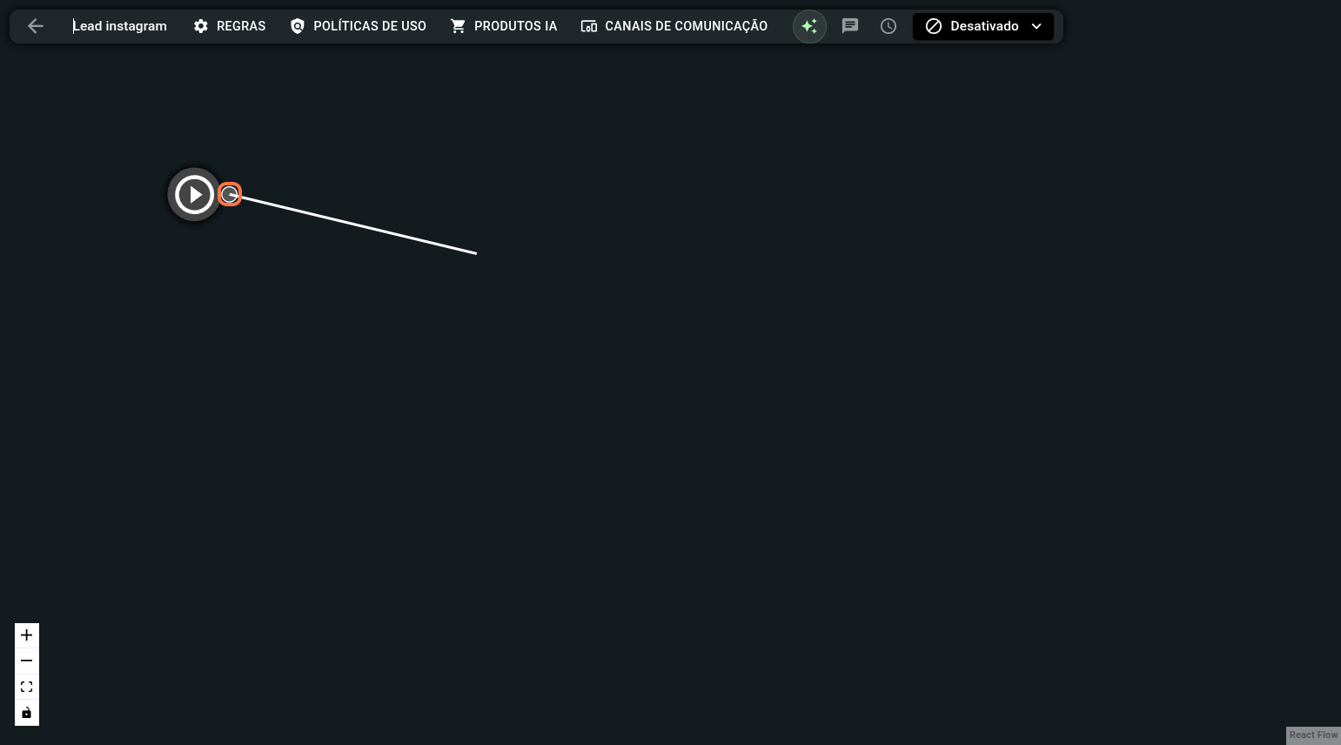Go to PRODUTOS IA
1341x745 pixels.
pyautogui.click(x=504, y=26)
